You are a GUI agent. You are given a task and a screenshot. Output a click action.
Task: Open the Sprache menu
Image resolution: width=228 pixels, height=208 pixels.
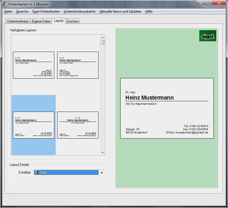(22, 11)
